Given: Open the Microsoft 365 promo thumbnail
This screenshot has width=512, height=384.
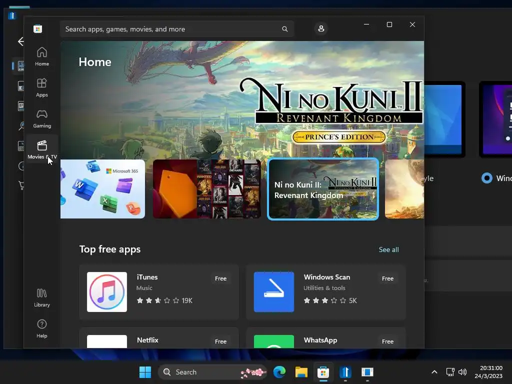Looking at the screenshot, I should (x=102, y=189).
